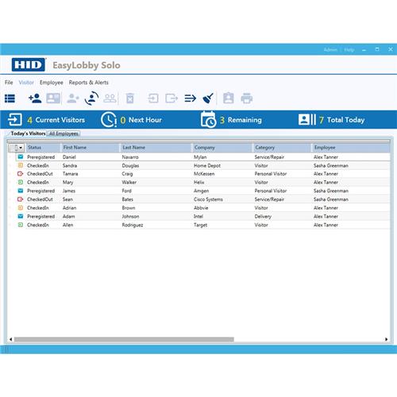
Task: Click the broom clear icon
Action: 208,98
